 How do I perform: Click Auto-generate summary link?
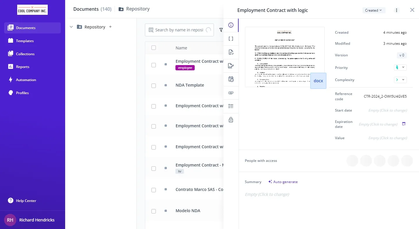tap(283, 182)
